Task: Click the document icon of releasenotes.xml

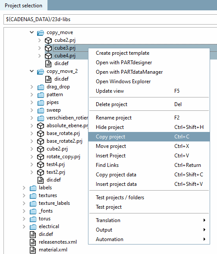Action: coord(33,242)
